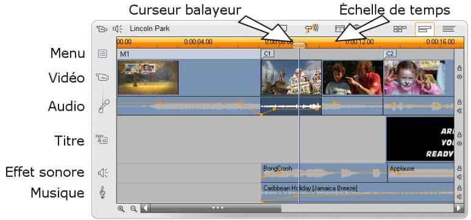The image size is (471, 220).
Task: Select the M1 menu clip bar
Action: [188, 54]
